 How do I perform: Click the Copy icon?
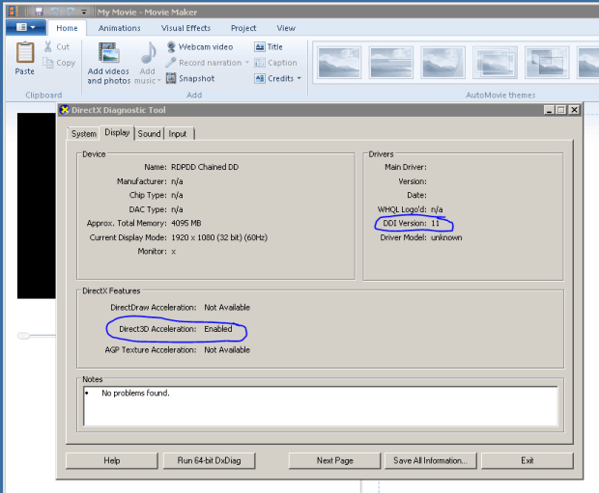48,63
